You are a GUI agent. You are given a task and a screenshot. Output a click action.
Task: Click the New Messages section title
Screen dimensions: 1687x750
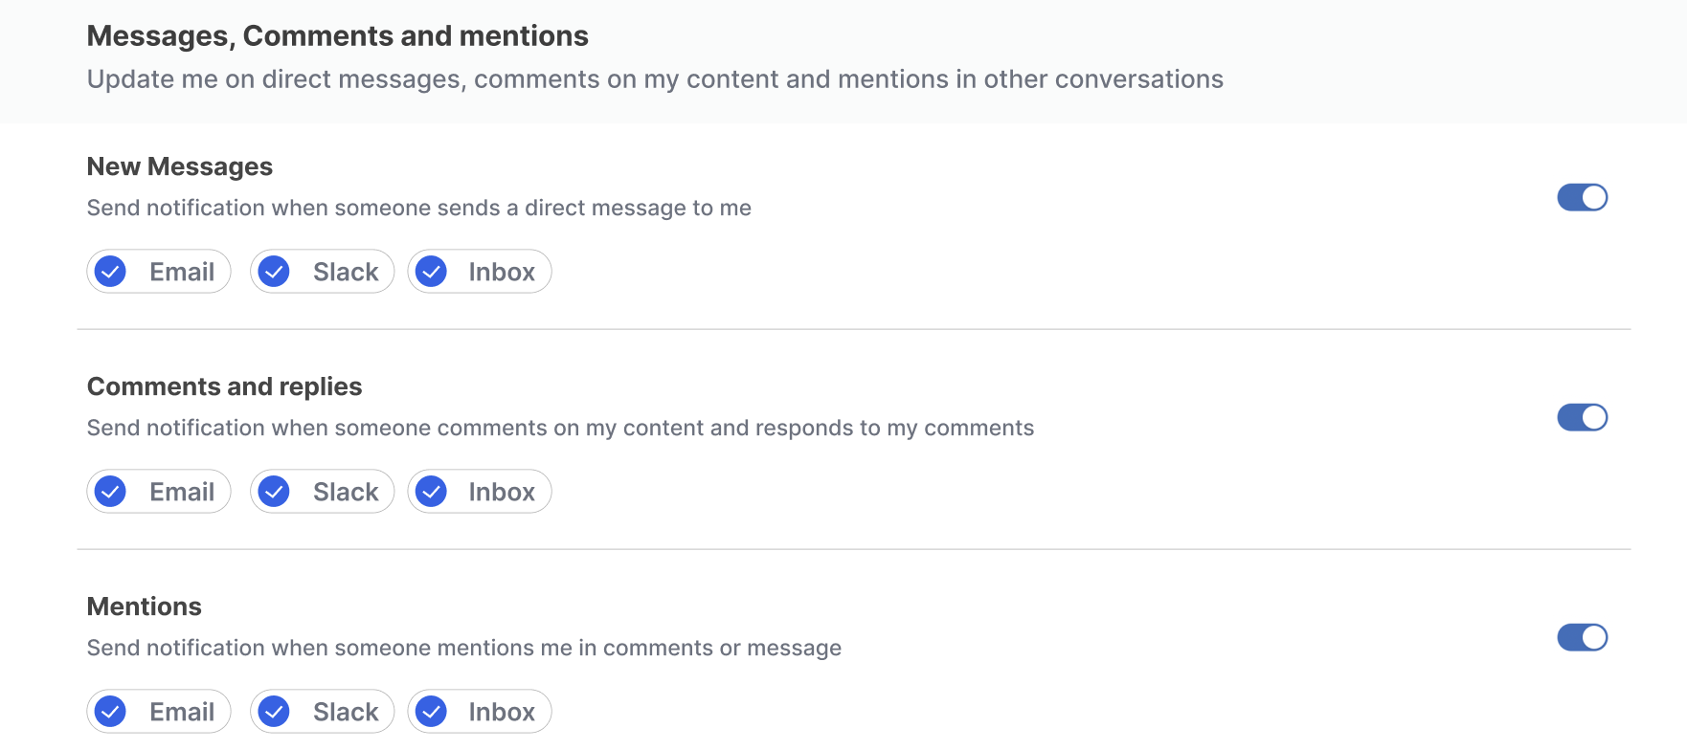coord(180,166)
